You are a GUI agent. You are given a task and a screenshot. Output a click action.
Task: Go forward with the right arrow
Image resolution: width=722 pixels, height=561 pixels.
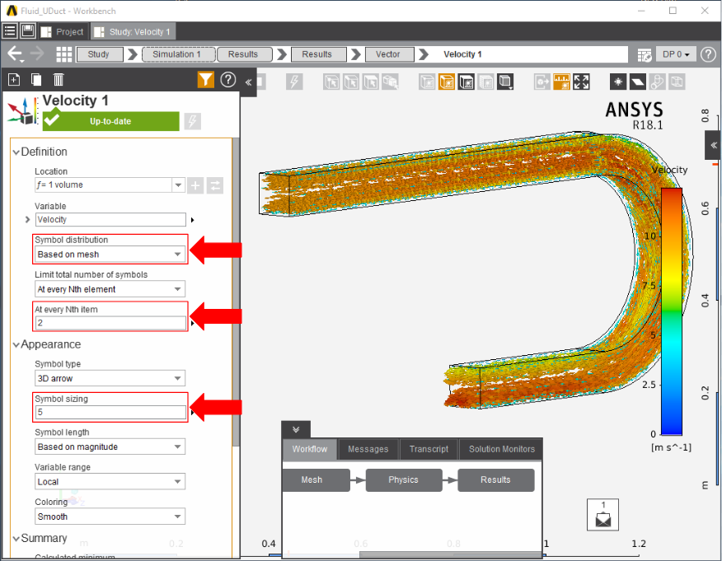click(x=38, y=54)
